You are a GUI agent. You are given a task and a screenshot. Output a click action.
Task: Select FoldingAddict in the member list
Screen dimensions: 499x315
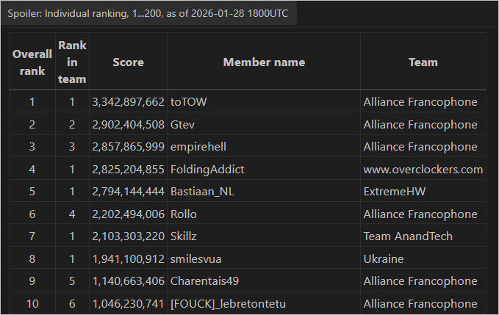point(207,170)
